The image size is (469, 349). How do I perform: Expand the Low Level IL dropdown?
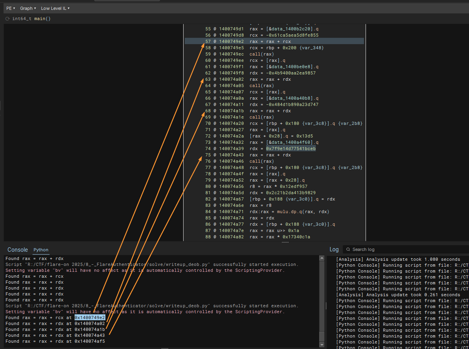[x=55, y=8]
